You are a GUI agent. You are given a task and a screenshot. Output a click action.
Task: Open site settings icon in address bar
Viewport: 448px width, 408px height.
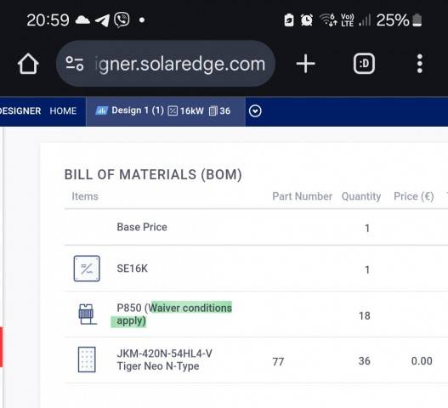75,64
